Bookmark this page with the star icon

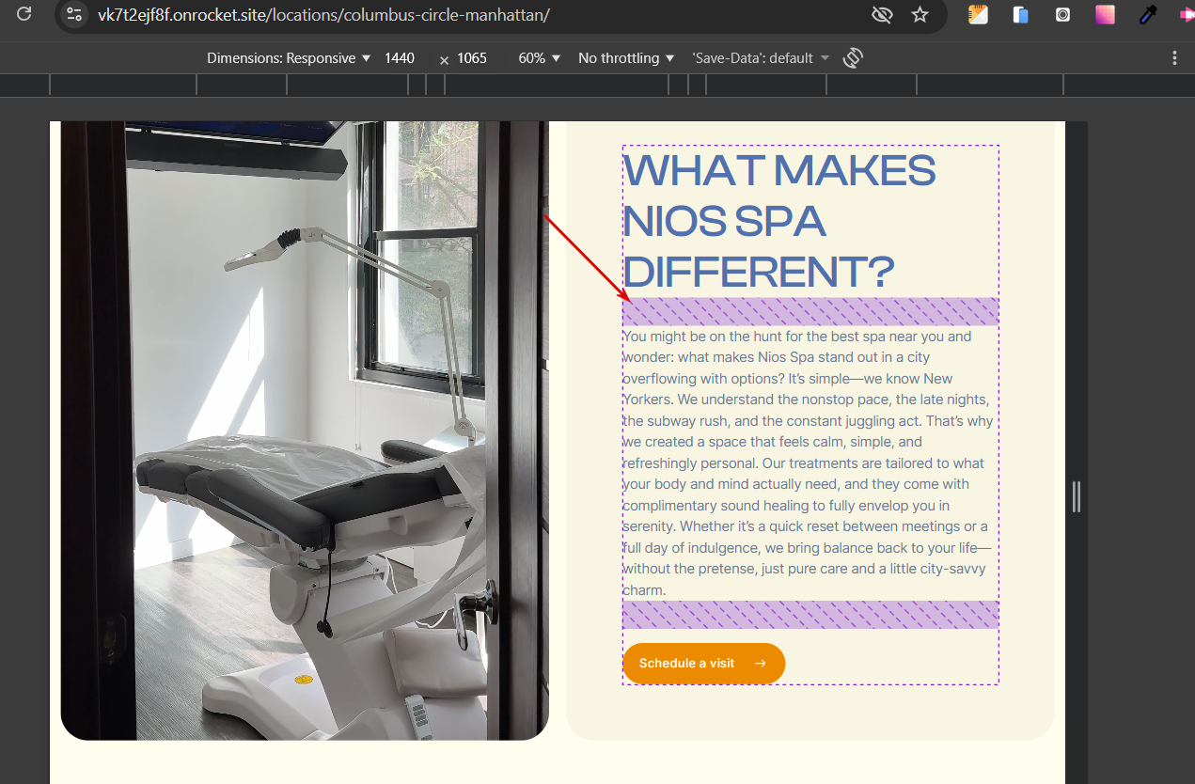click(920, 14)
